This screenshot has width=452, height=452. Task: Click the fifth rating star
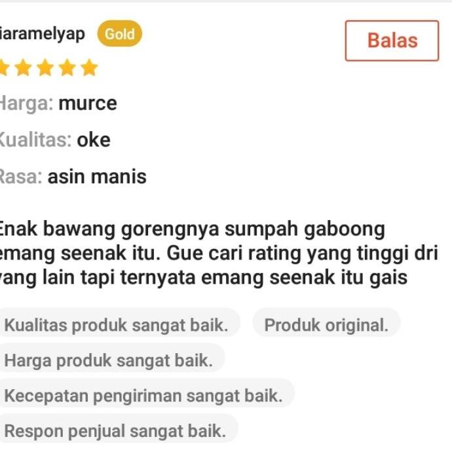coord(89,67)
